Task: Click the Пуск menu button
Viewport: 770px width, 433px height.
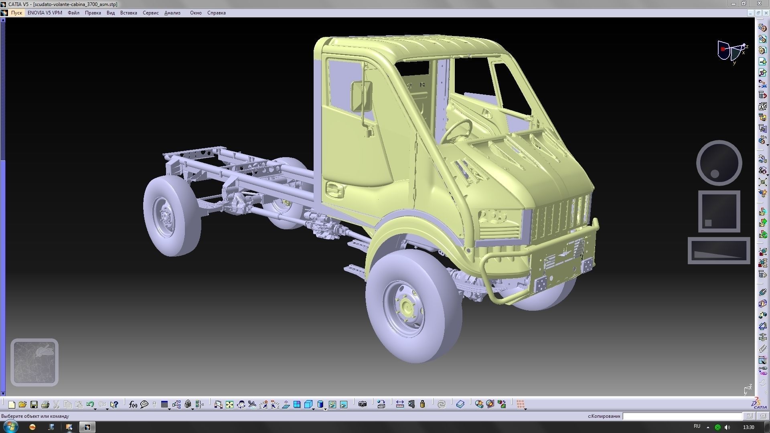Action: coord(16,13)
